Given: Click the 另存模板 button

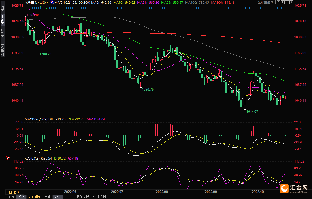Looking at the screenshot, I should point(82,197).
